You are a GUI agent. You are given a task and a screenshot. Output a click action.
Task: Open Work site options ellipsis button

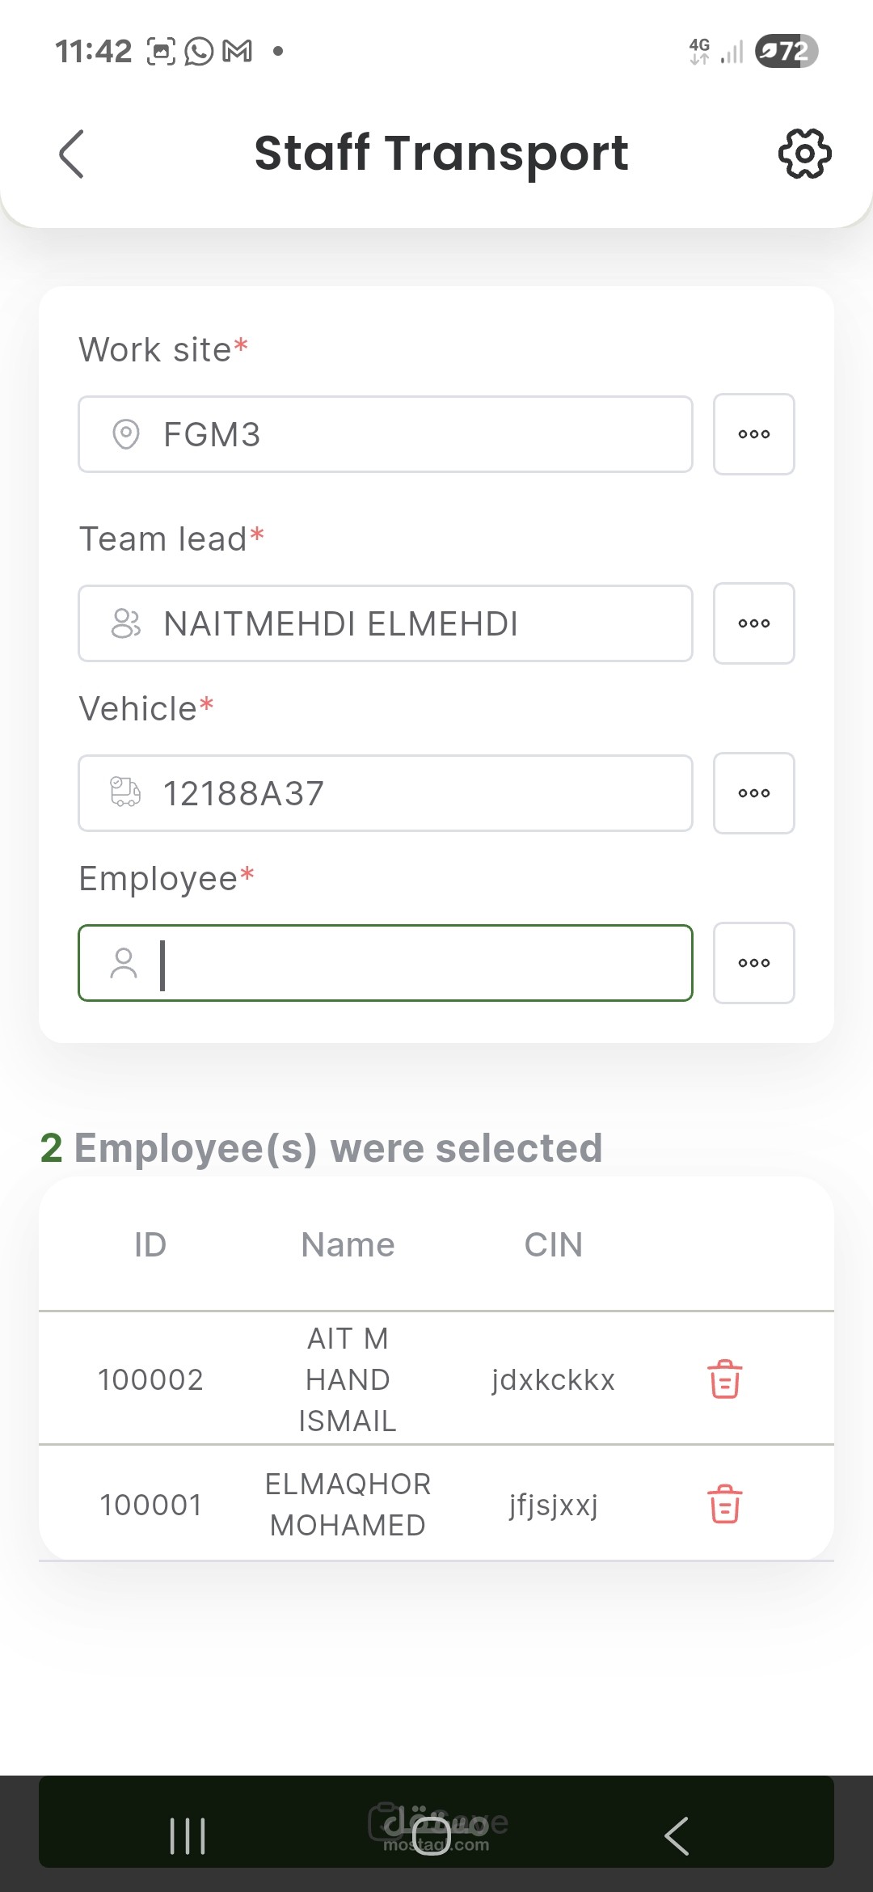click(x=753, y=434)
